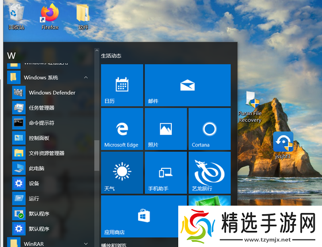Open the 天气 weather tile
Image resolution: width=322 pixels, height=247 pixels.
pyautogui.click(x=122, y=173)
